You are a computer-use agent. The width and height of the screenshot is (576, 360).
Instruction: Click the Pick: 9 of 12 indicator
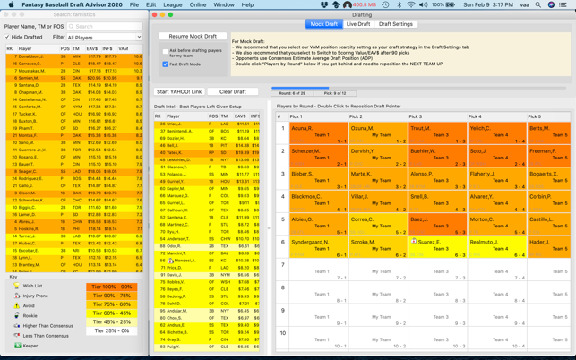tap(335, 93)
